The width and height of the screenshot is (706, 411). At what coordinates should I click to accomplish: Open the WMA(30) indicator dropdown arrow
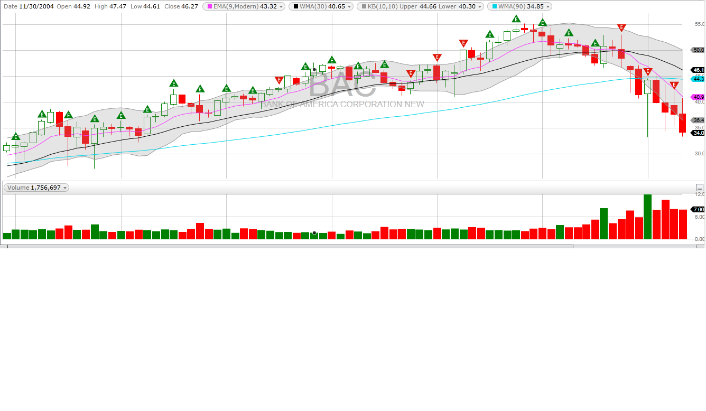[x=349, y=7]
